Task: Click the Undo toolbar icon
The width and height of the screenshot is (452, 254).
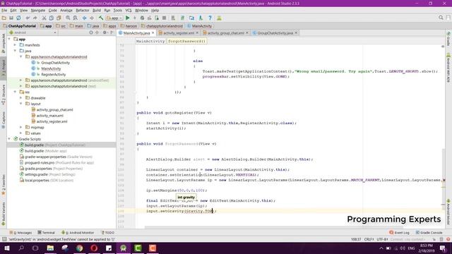Action: (28, 18)
